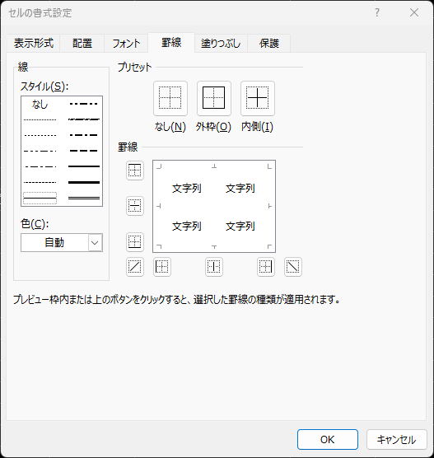
Task: Switch to the 表示形式 tab
Action: pyautogui.click(x=34, y=43)
